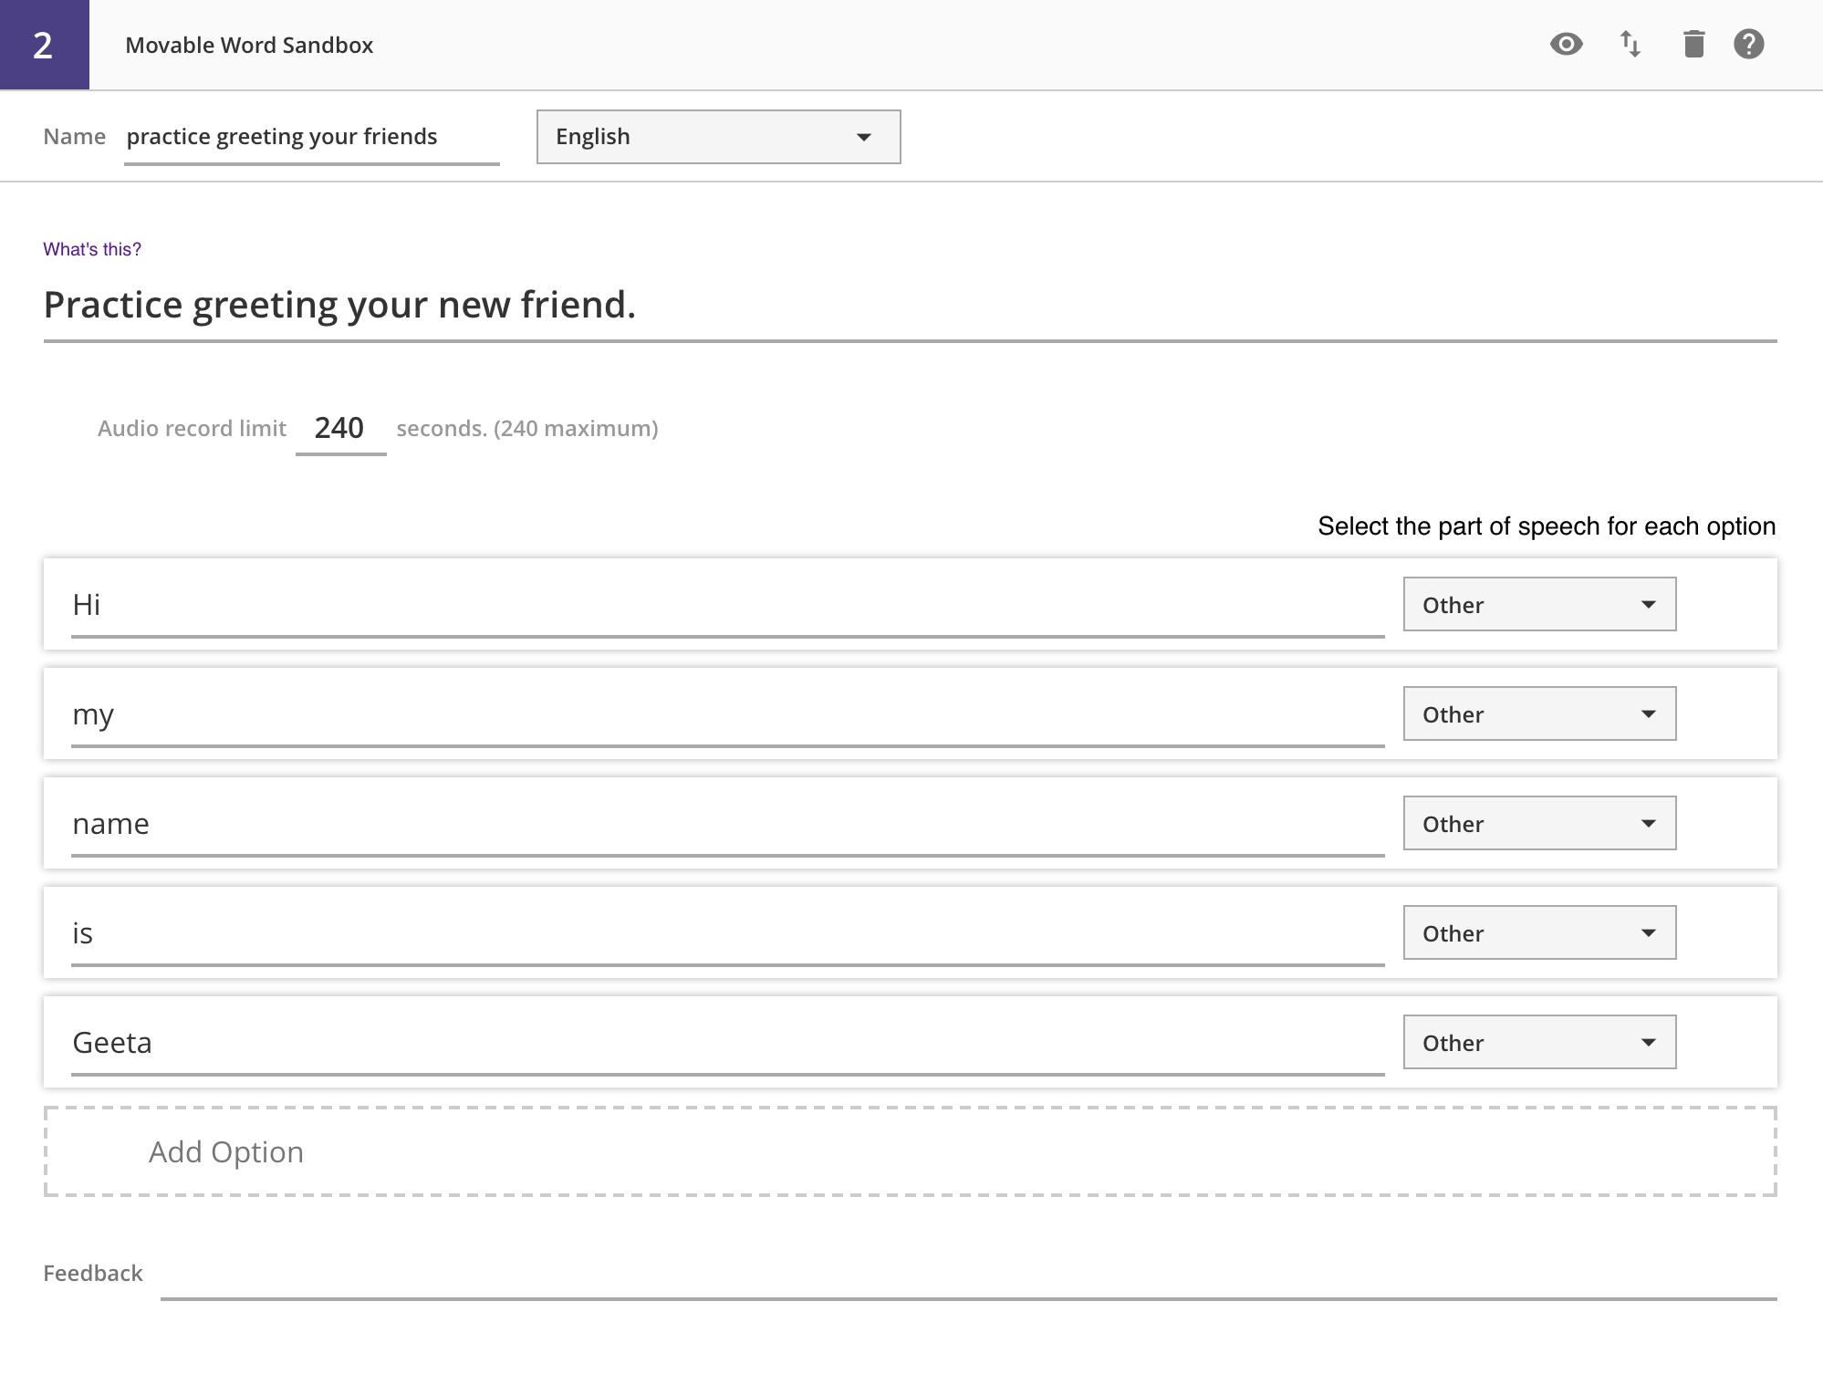Change the part of speech for name

(1539, 823)
